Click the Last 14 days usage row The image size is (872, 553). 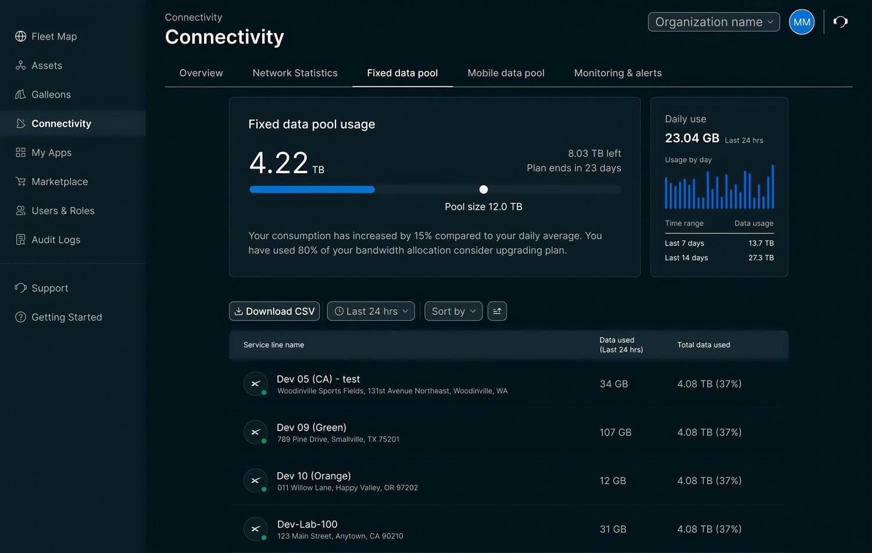(719, 258)
